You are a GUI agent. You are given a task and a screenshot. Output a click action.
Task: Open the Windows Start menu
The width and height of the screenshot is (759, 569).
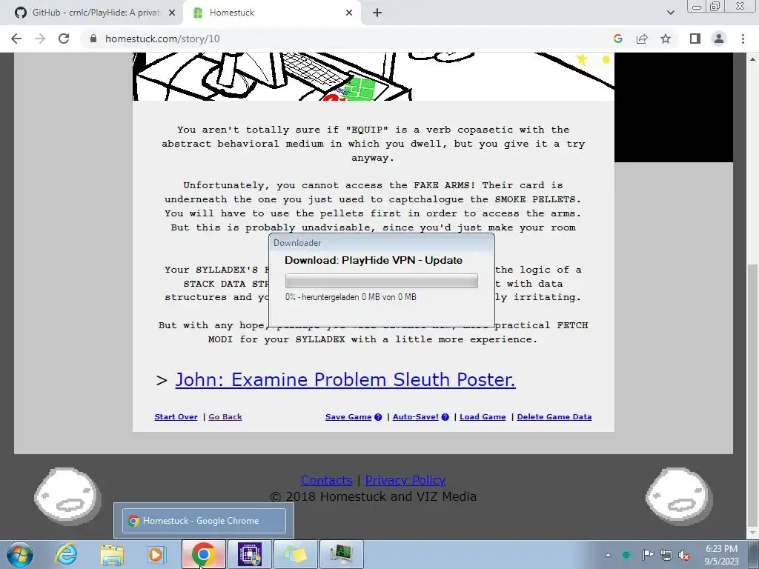pos(19,554)
